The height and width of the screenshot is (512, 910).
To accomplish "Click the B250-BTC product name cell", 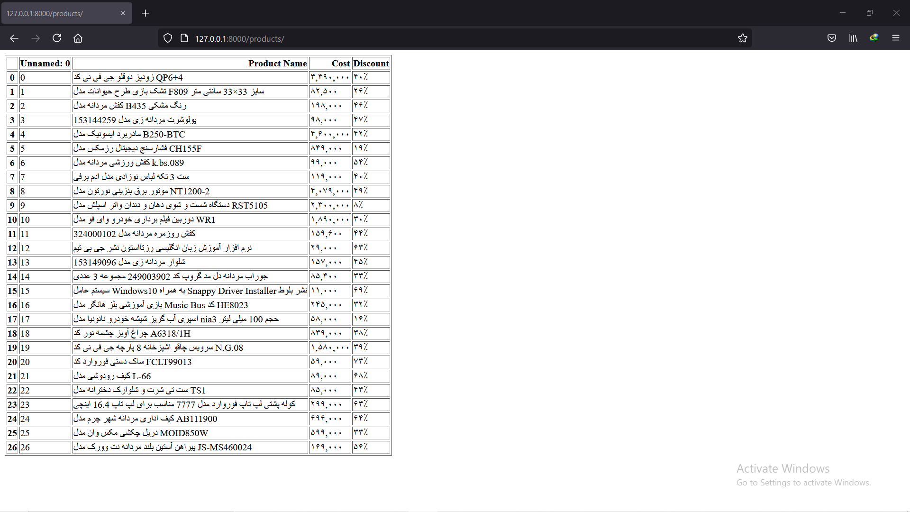I will point(190,135).
